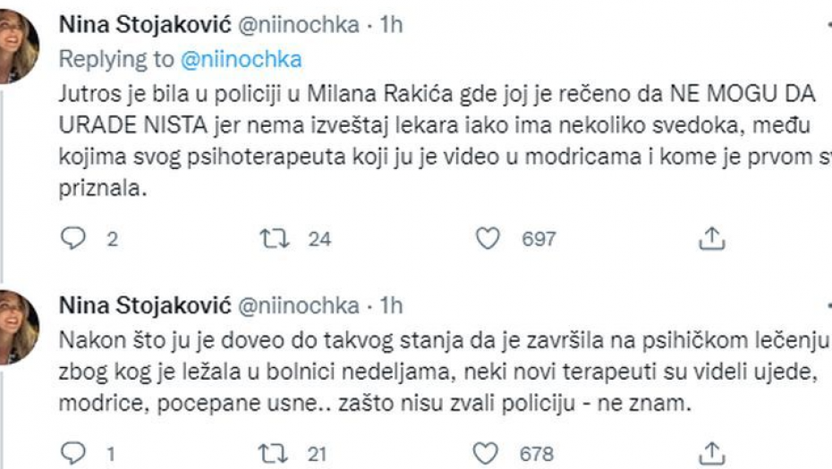832x469 pixels.
Task: Click the 697 like count
Action: point(539,239)
